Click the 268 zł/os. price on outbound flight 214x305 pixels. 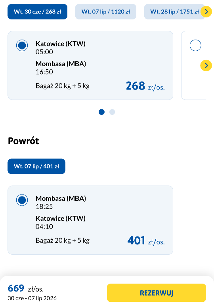click(145, 86)
